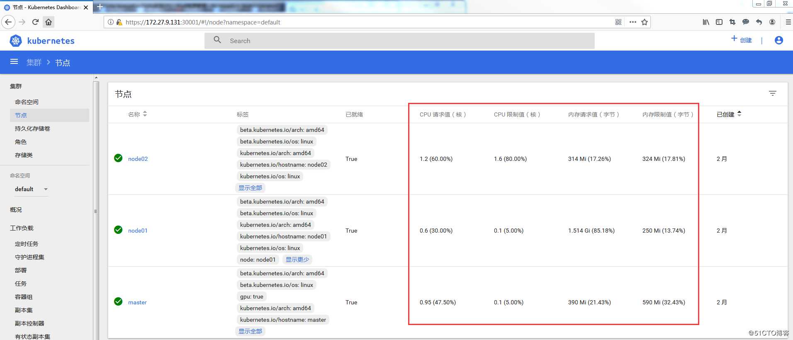Show all labels for node02

coord(250,188)
